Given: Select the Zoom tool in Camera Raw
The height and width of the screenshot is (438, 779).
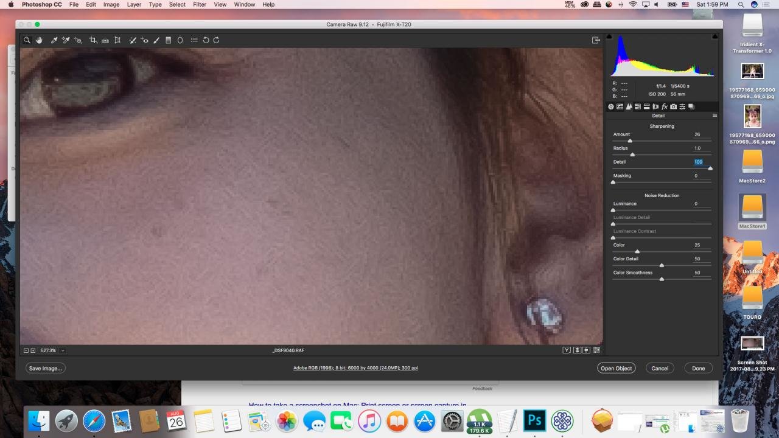Looking at the screenshot, I should tap(27, 40).
